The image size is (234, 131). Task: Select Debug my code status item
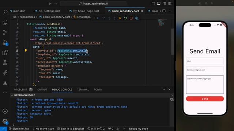click(139, 128)
